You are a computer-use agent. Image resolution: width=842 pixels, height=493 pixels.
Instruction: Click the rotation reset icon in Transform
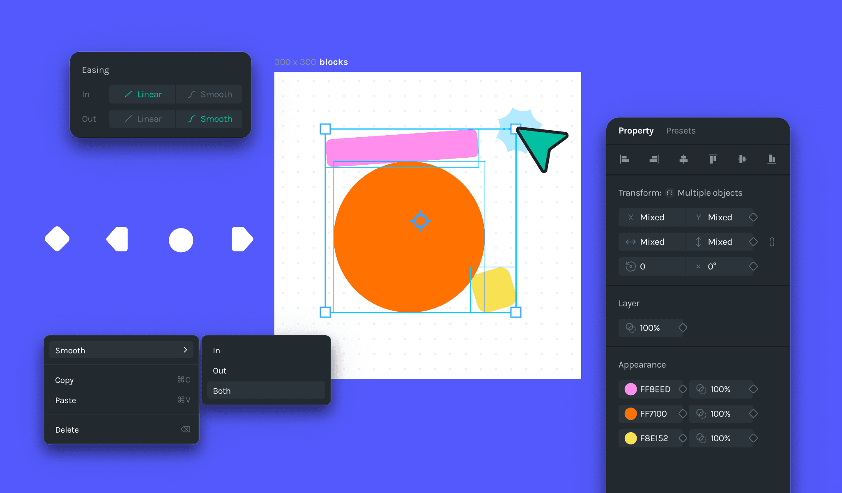pyautogui.click(x=631, y=266)
